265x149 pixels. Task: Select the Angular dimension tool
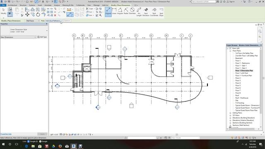click(120, 11)
